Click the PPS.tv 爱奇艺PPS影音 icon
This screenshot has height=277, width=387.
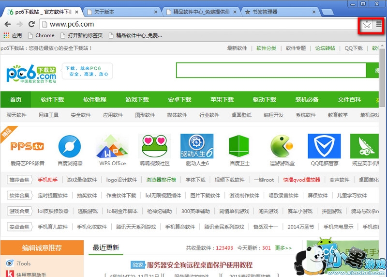click(28, 146)
